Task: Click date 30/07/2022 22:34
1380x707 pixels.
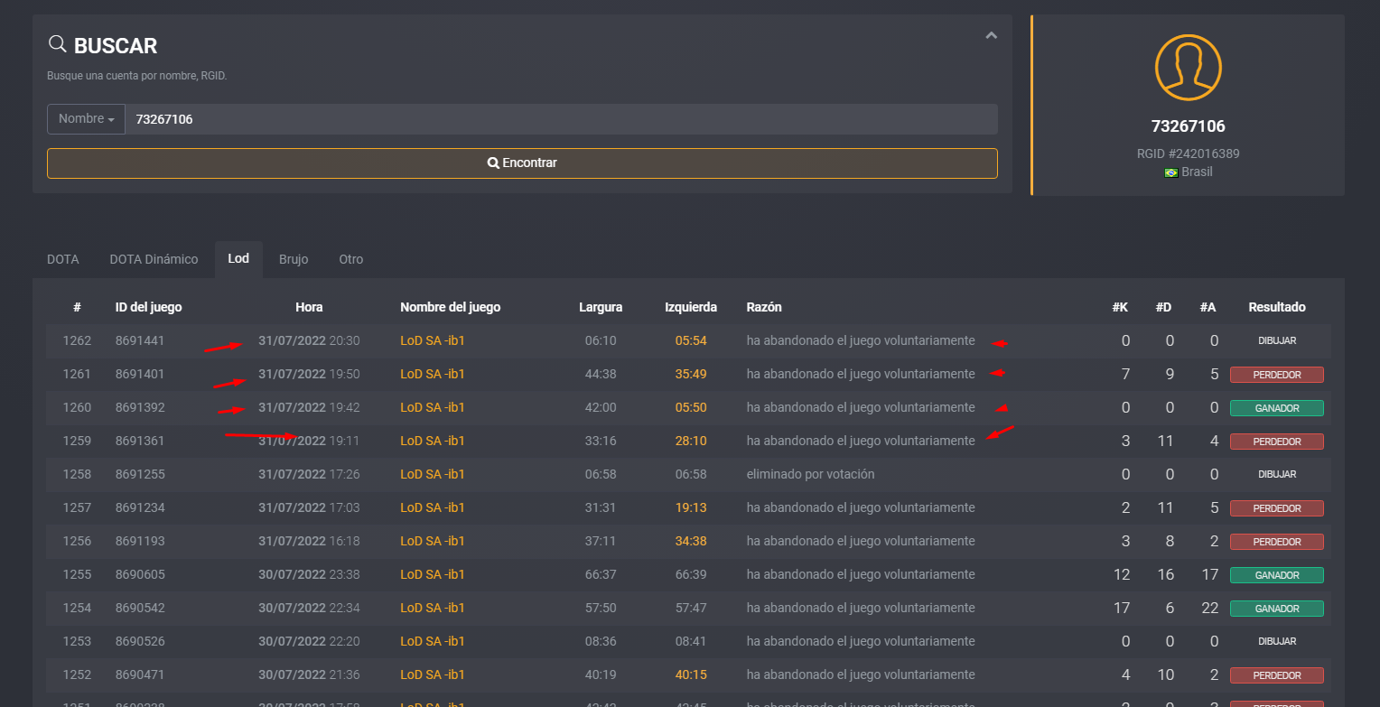Action: click(309, 608)
